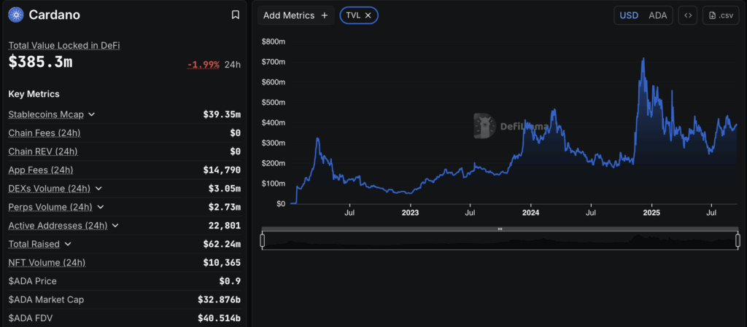Click the -1.99% 24h change value
The image size is (747, 327).
pos(203,65)
